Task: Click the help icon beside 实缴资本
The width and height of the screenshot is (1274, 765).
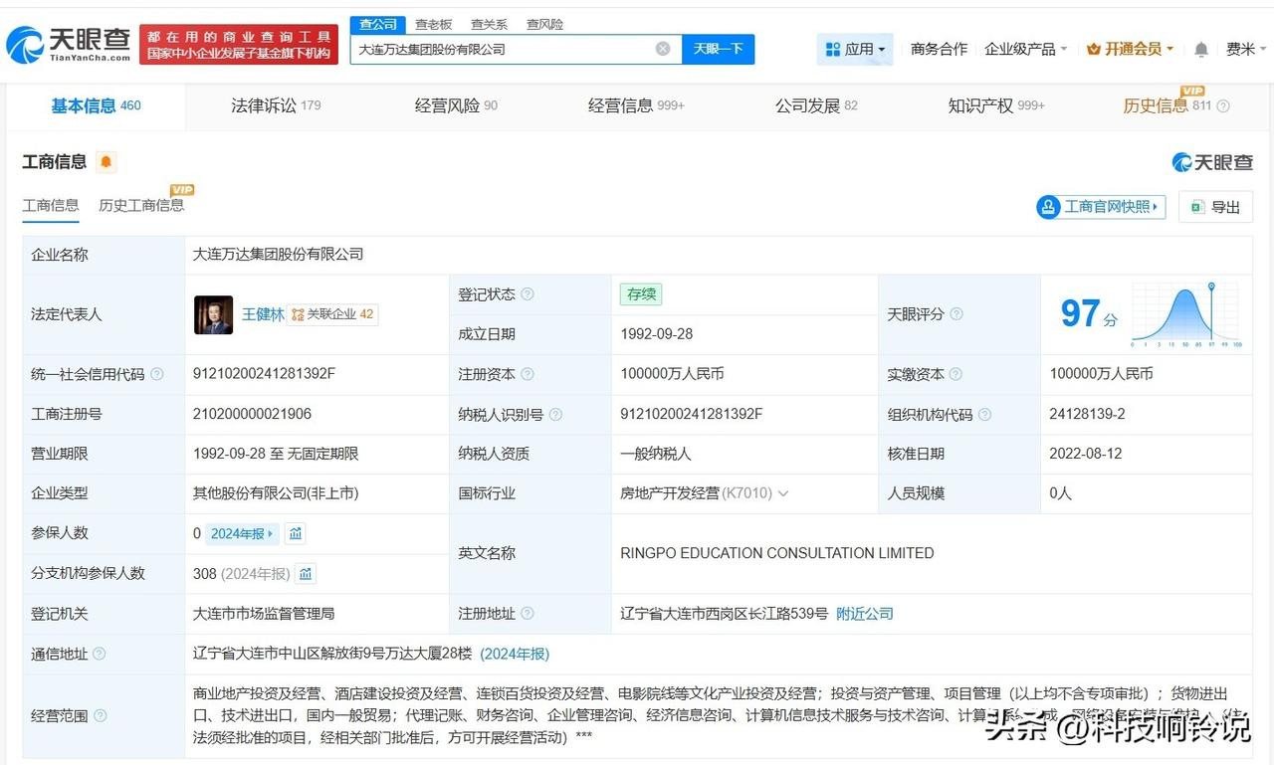Action: pos(956,374)
